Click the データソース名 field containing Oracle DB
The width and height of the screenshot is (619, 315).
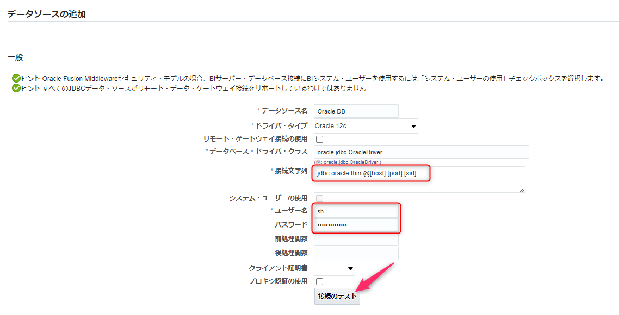tap(356, 111)
